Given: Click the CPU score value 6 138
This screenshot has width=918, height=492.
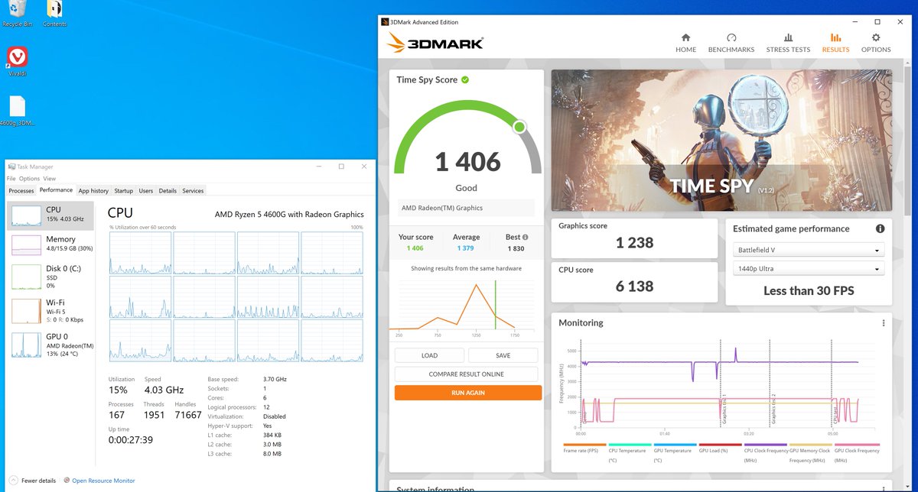Looking at the screenshot, I should 635,286.
